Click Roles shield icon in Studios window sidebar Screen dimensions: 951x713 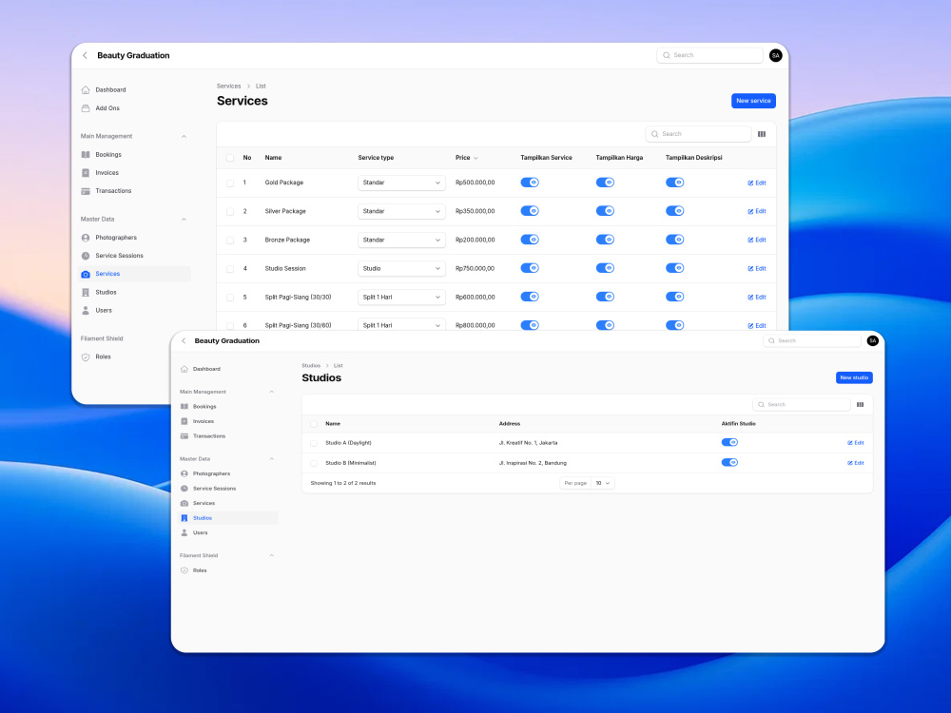coord(184,570)
